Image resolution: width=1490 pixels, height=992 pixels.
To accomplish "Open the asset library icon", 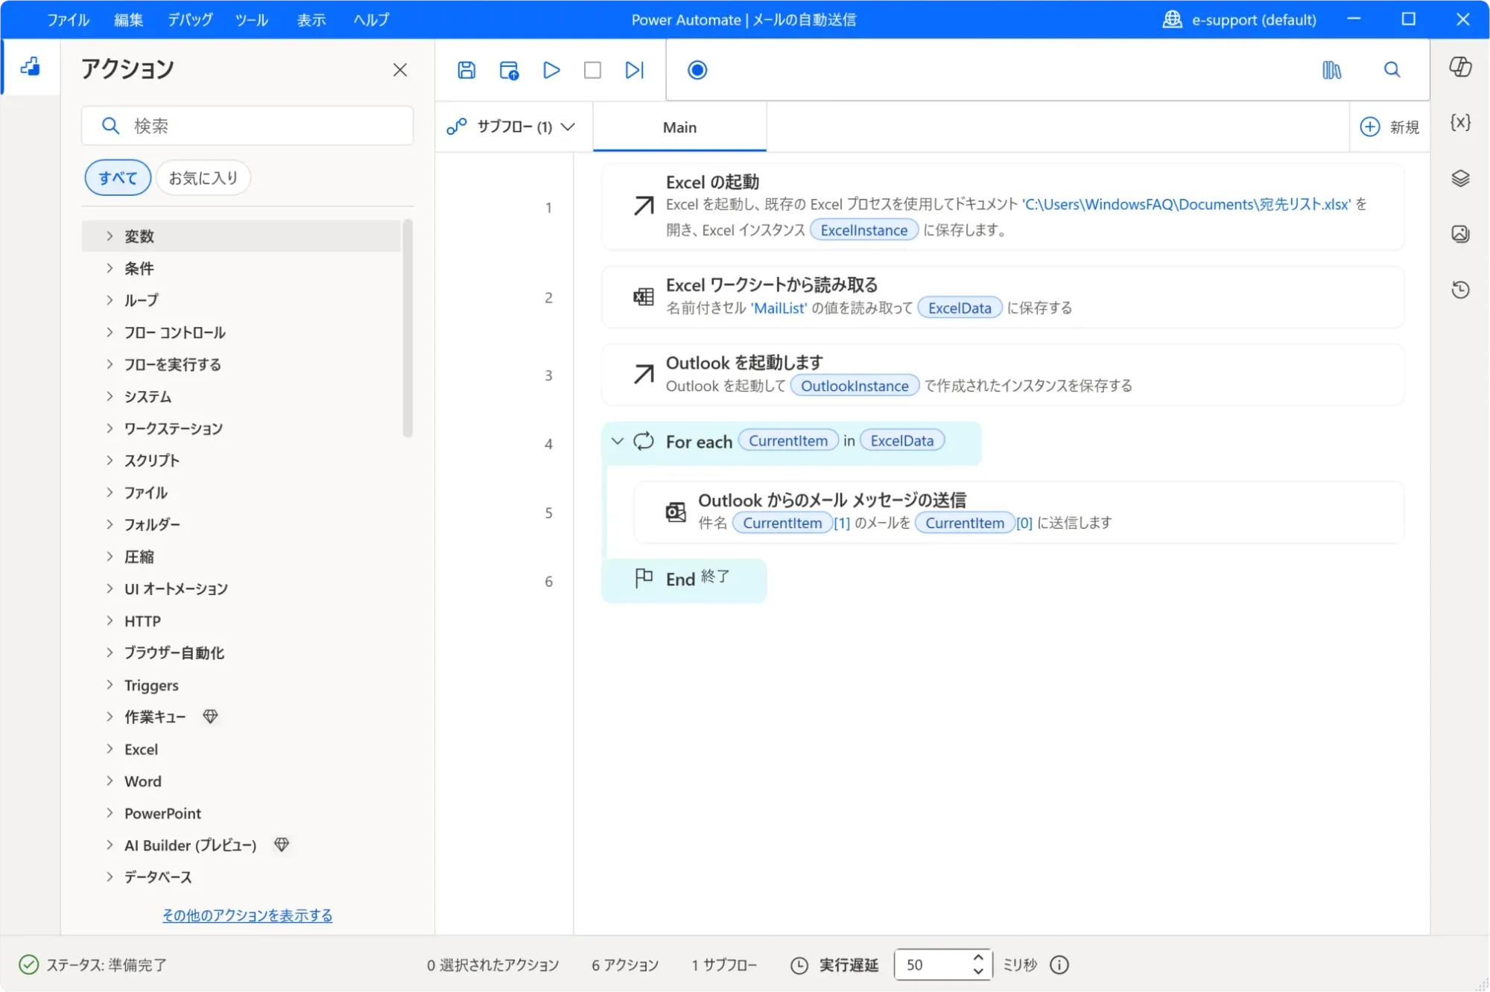I will pyautogui.click(x=1332, y=70).
